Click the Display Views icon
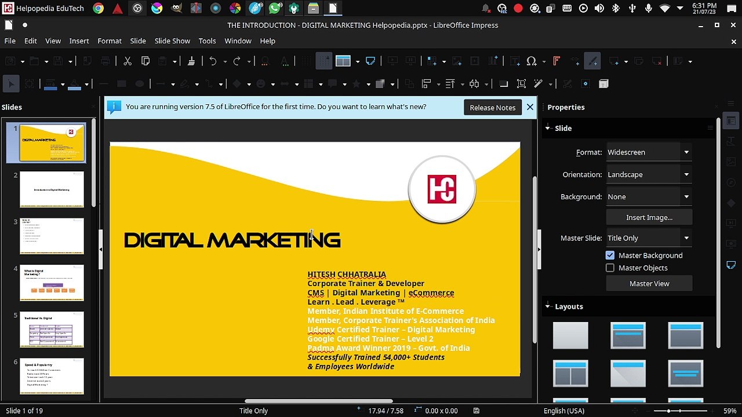 [343, 61]
